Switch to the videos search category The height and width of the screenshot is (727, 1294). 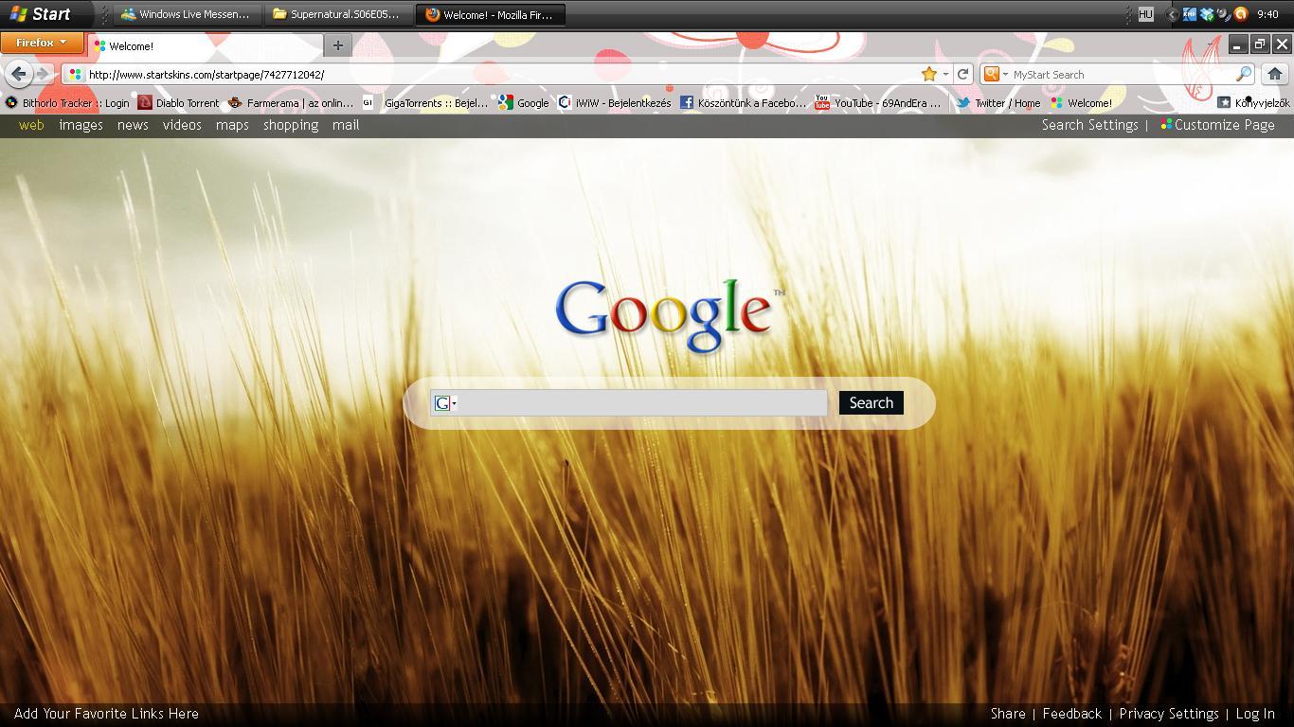[182, 125]
